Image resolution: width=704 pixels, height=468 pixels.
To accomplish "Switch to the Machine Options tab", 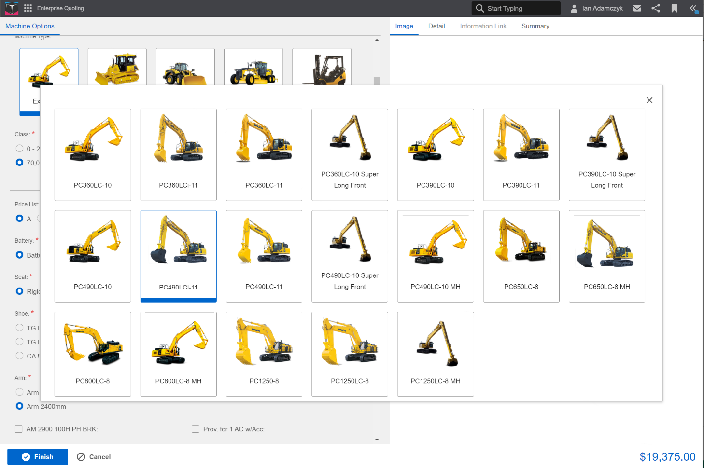I will [30, 26].
